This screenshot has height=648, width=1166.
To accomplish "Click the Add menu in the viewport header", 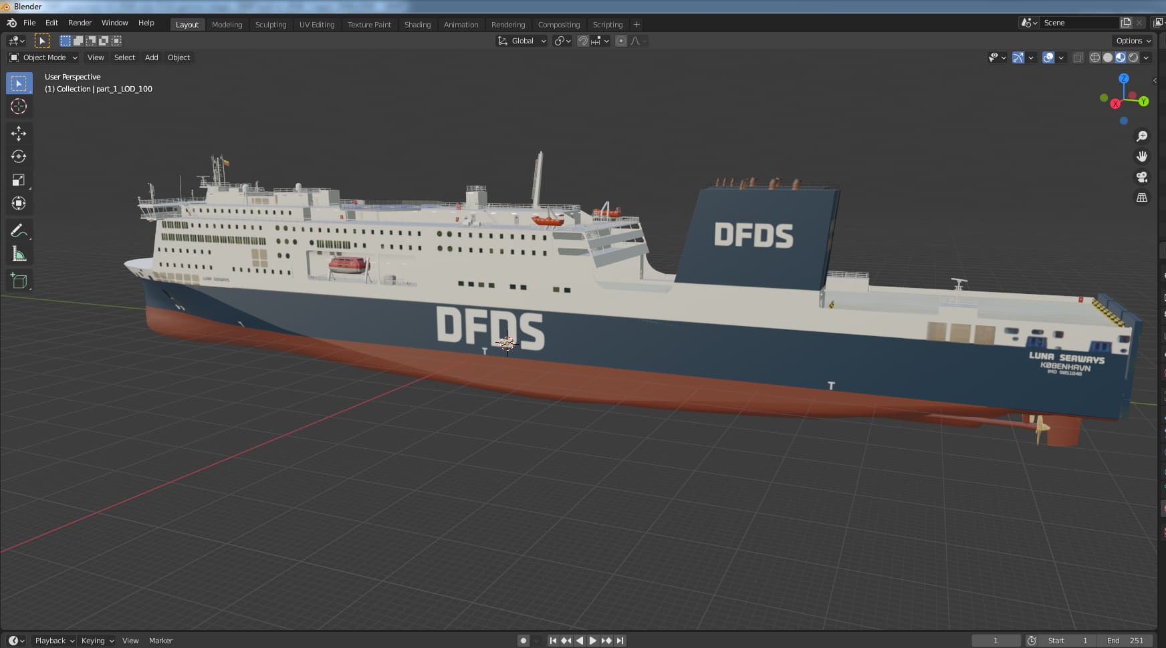I will pyautogui.click(x=152, y=57).
